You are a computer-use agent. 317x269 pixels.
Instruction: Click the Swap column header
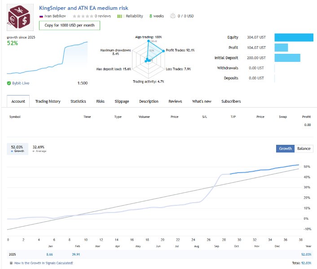click(283, 117)
